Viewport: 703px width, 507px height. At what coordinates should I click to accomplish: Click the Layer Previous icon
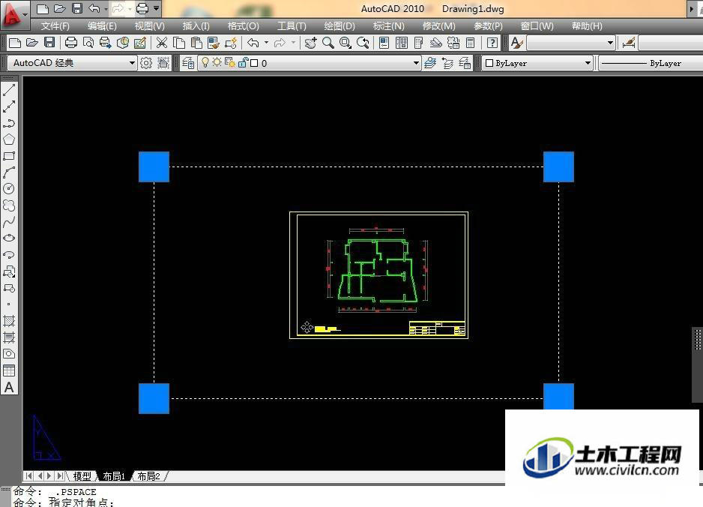pos(447,63)
